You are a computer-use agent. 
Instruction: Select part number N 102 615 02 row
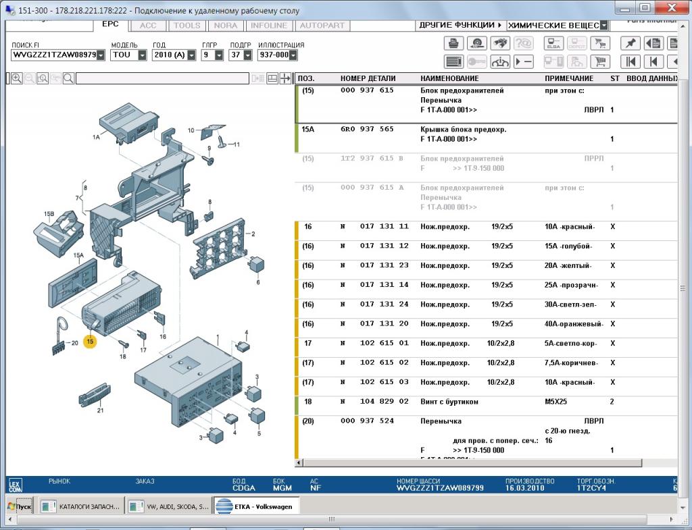click(487, 367)
